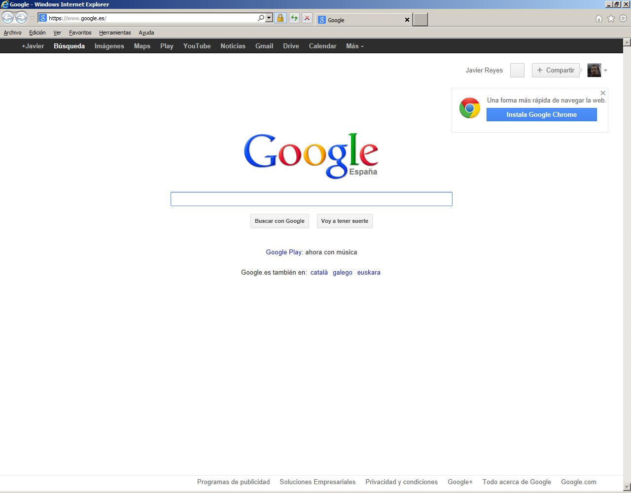Viewport: 631px width, 493px height.
Task: Open a new blank tab
Action: [x=420, y=20]
